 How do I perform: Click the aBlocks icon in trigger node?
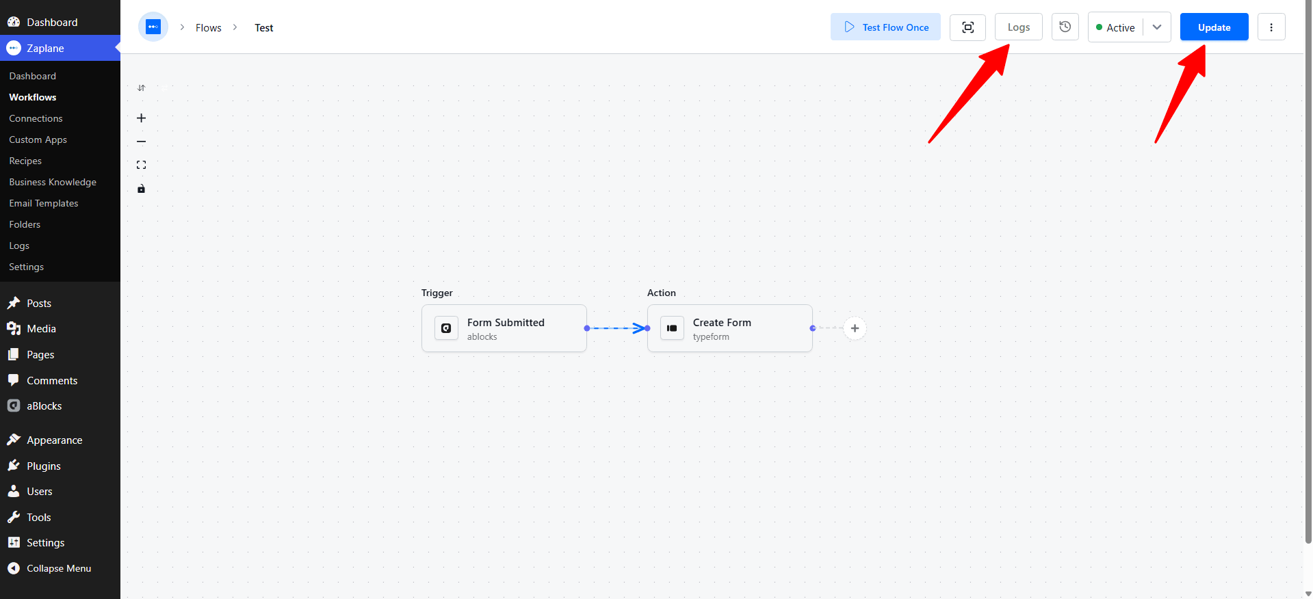[x=446, y=328]
